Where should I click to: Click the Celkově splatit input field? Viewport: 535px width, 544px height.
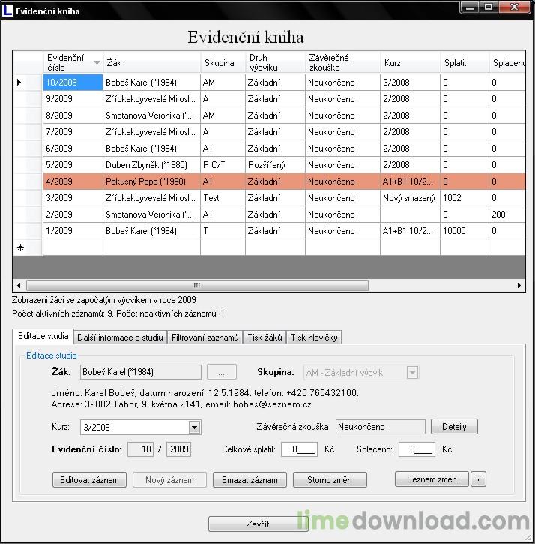coord(299,449)
